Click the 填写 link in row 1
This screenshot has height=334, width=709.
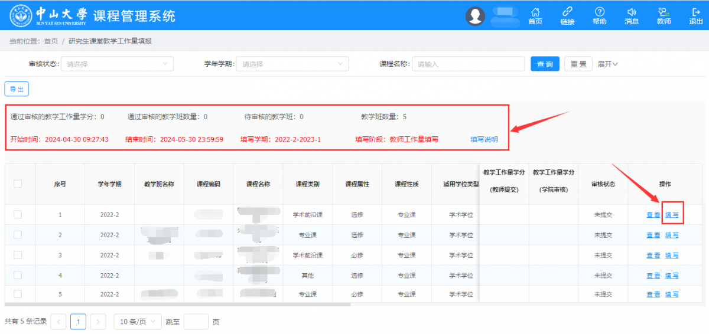tap(672, 215)
